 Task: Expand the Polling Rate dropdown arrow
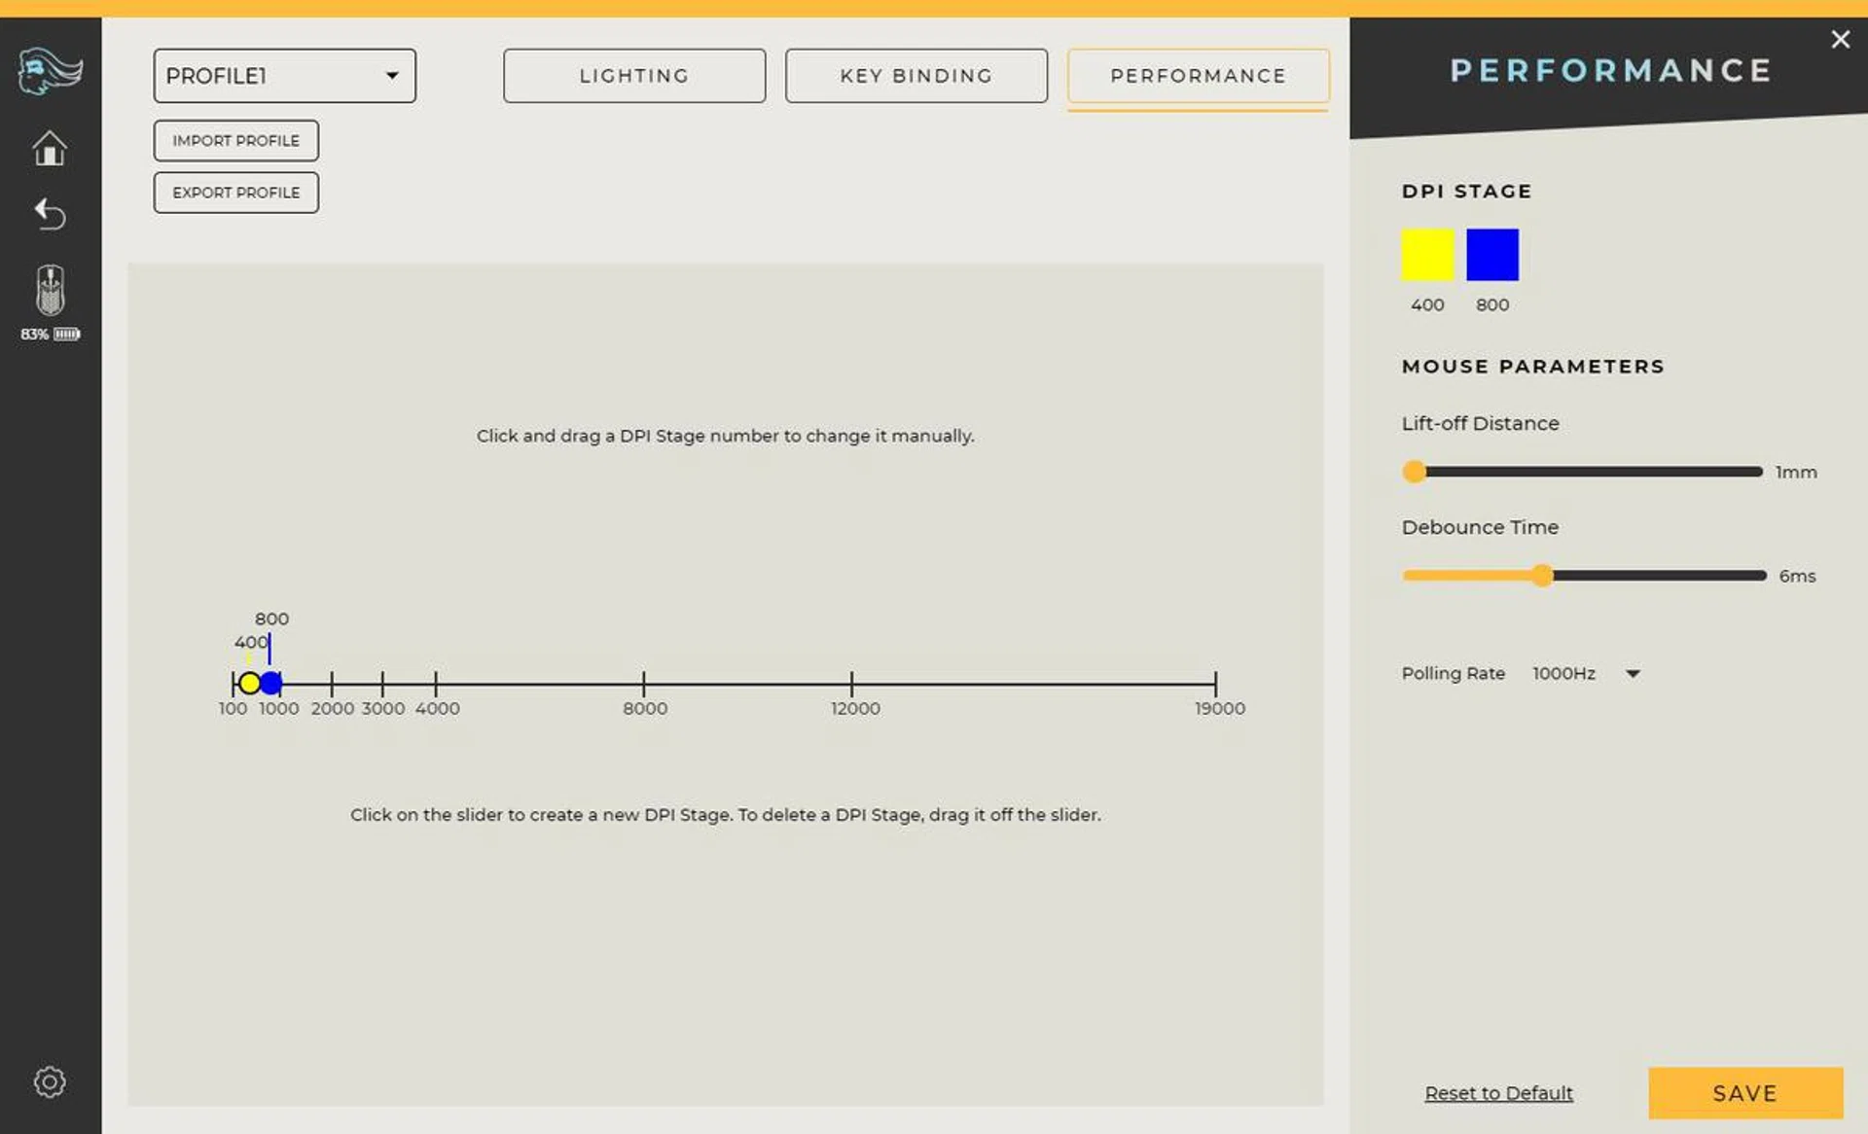tap(1633, 673)
